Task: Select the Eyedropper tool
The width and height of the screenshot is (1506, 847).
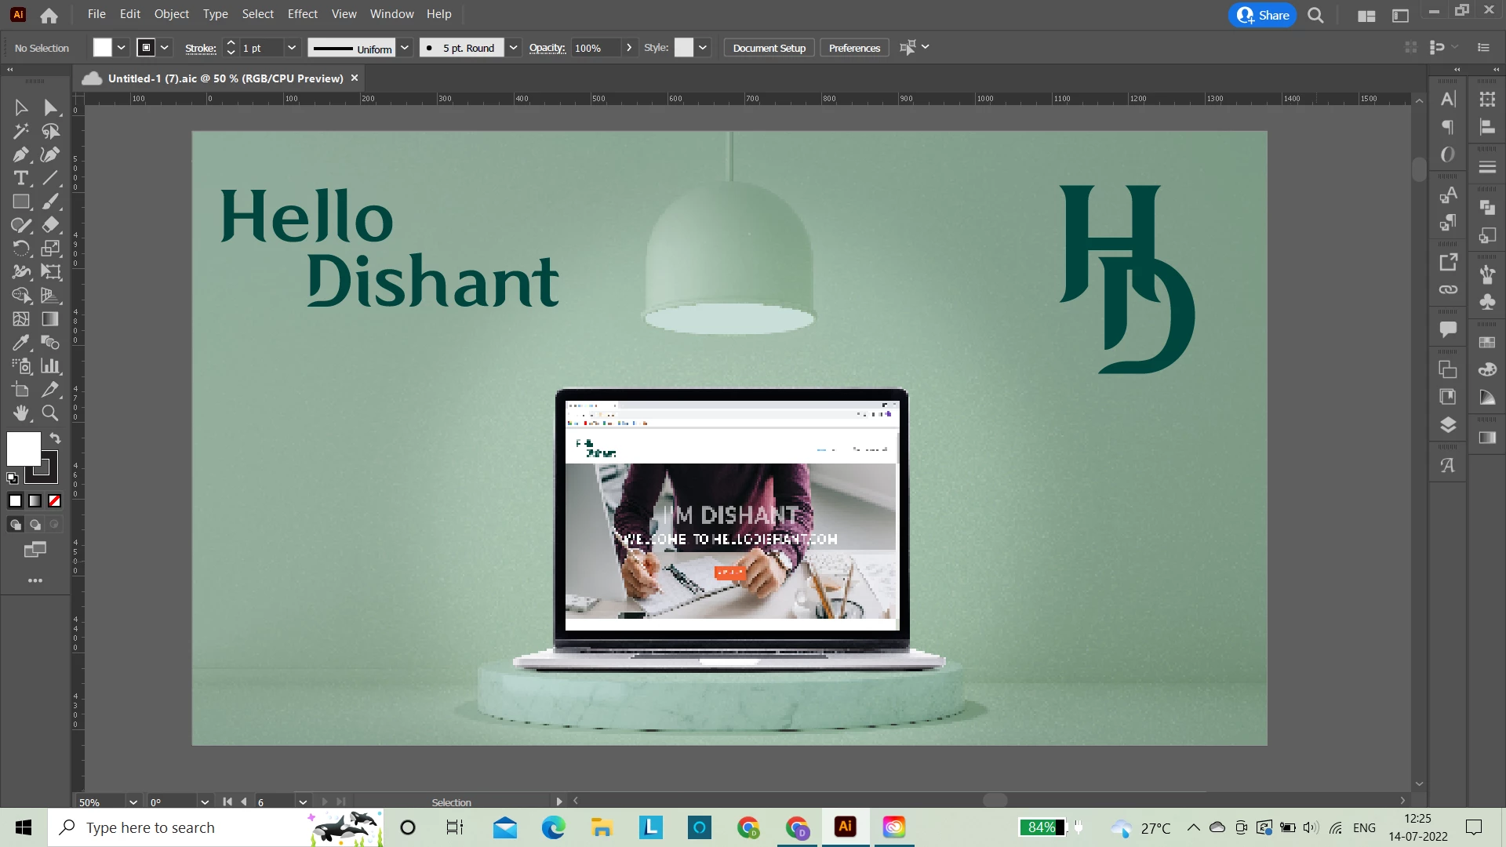Action: coord(20,343)
